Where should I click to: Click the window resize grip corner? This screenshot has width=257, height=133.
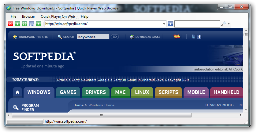[x=246, y=122]
